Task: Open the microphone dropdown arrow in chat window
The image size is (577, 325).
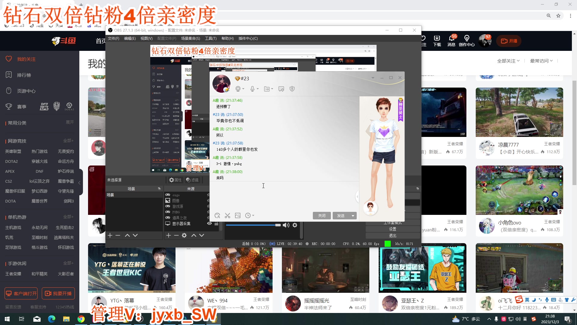Action: [x=257, y=88]
